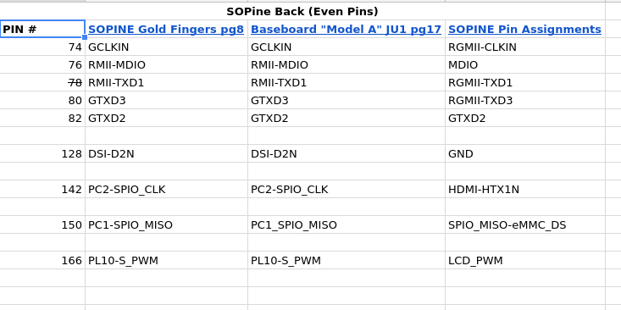Click the DSI-D2N cell in Baseboard column
The image size is (621, 310).
[x=347, y=153]
